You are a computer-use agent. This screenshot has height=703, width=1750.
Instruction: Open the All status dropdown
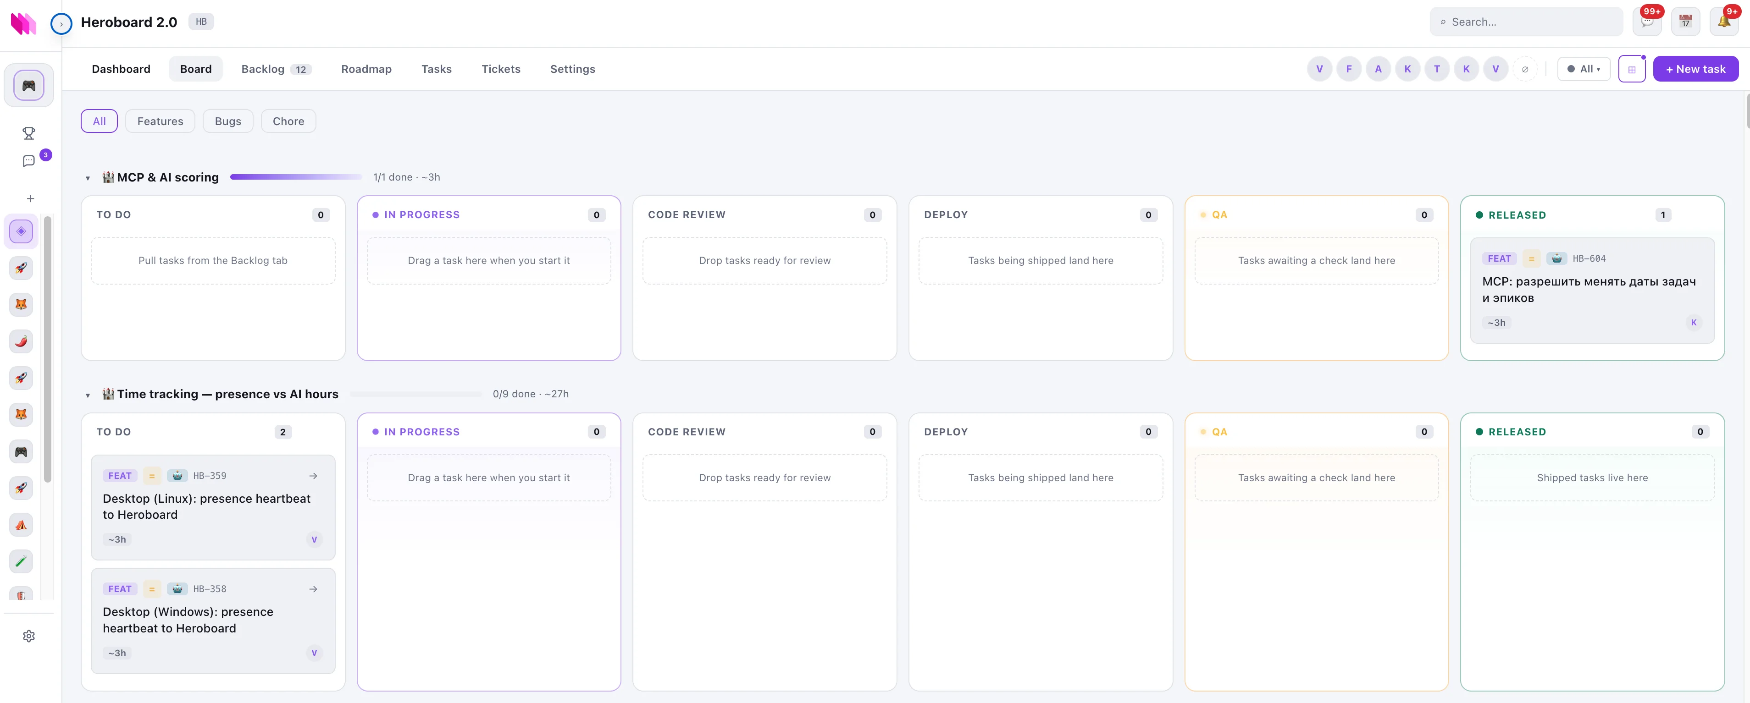[x=1584, y=69]
